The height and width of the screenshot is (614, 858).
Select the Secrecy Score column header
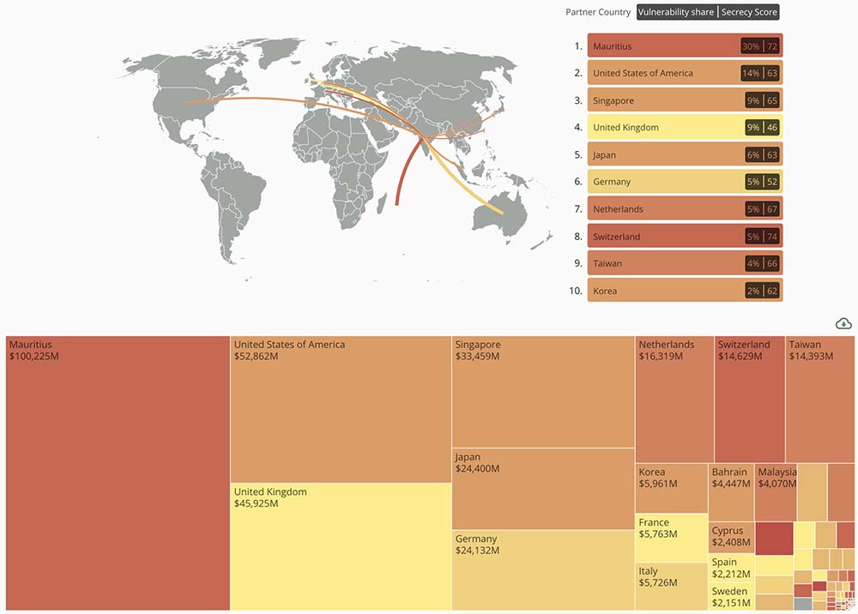pyautogui.click(x=748, y=12)
